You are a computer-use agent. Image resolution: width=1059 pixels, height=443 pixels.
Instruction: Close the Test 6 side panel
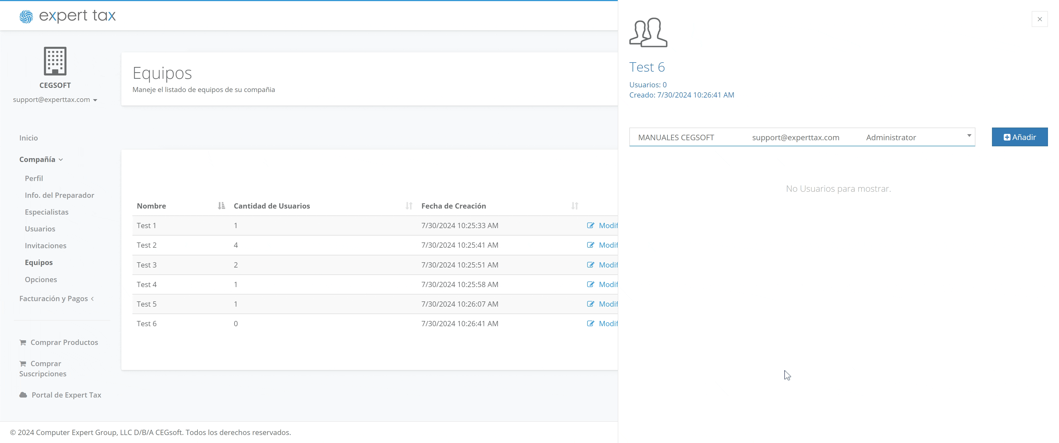(1039, 19)
